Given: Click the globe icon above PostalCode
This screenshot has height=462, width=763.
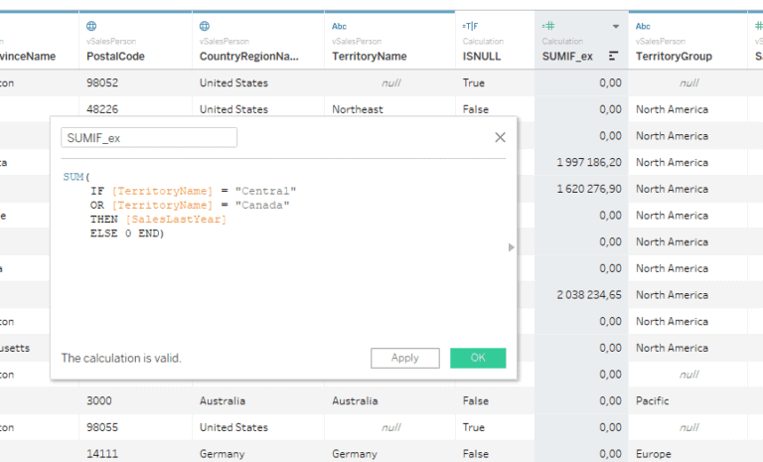Looking at the screenshot, I should pos(92,26).
